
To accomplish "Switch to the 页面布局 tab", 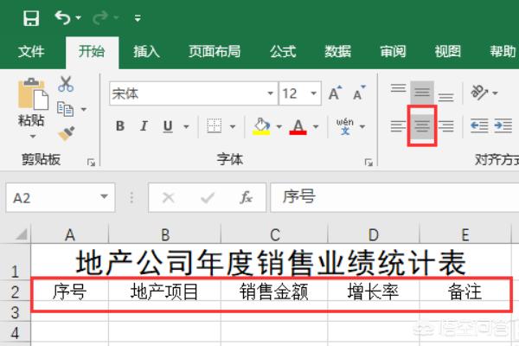I will pyautogui.click(x=215, y=52).
